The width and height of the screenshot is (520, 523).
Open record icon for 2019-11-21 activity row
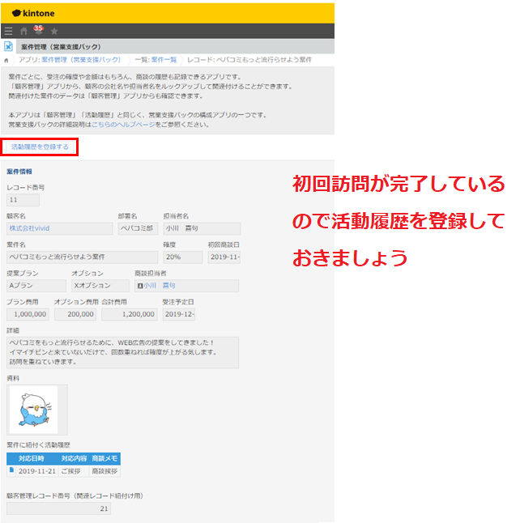(11, 470)
